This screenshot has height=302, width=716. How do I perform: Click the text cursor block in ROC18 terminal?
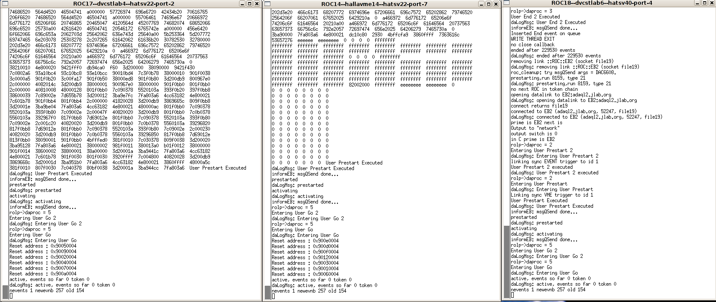click(512, 295)
